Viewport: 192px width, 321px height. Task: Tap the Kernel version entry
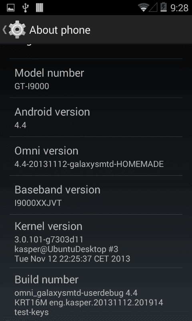pos(96,241)
